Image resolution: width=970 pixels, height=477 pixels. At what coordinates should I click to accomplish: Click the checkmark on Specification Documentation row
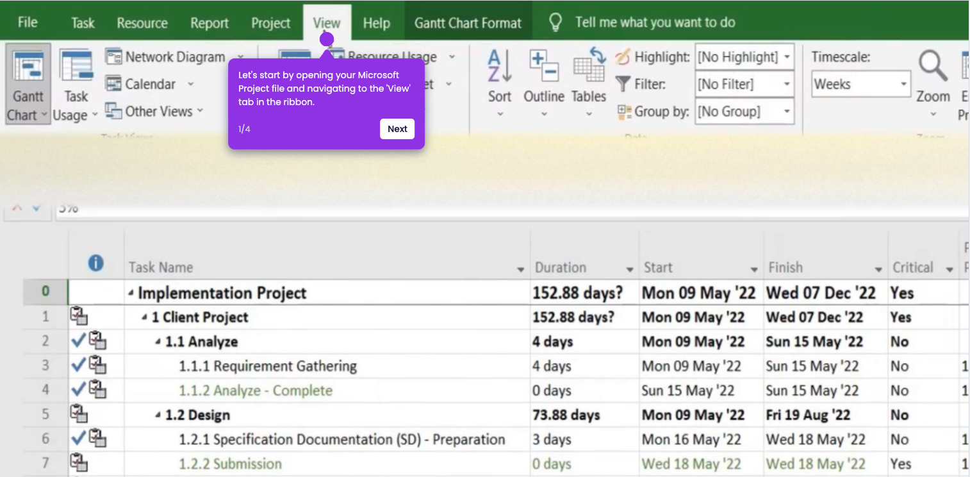tap(78, 439)
